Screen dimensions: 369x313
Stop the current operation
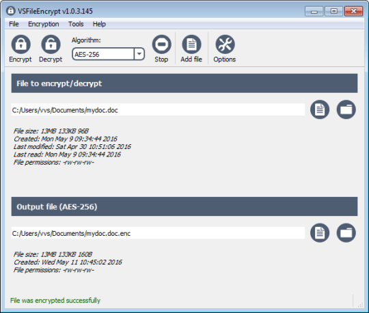pos(161,49)
